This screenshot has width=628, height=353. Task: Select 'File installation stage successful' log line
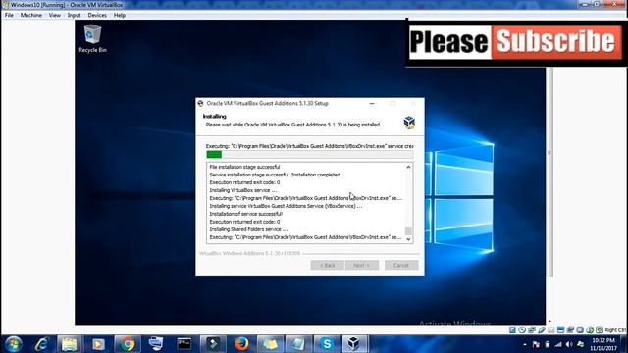(x=244, y=167)
